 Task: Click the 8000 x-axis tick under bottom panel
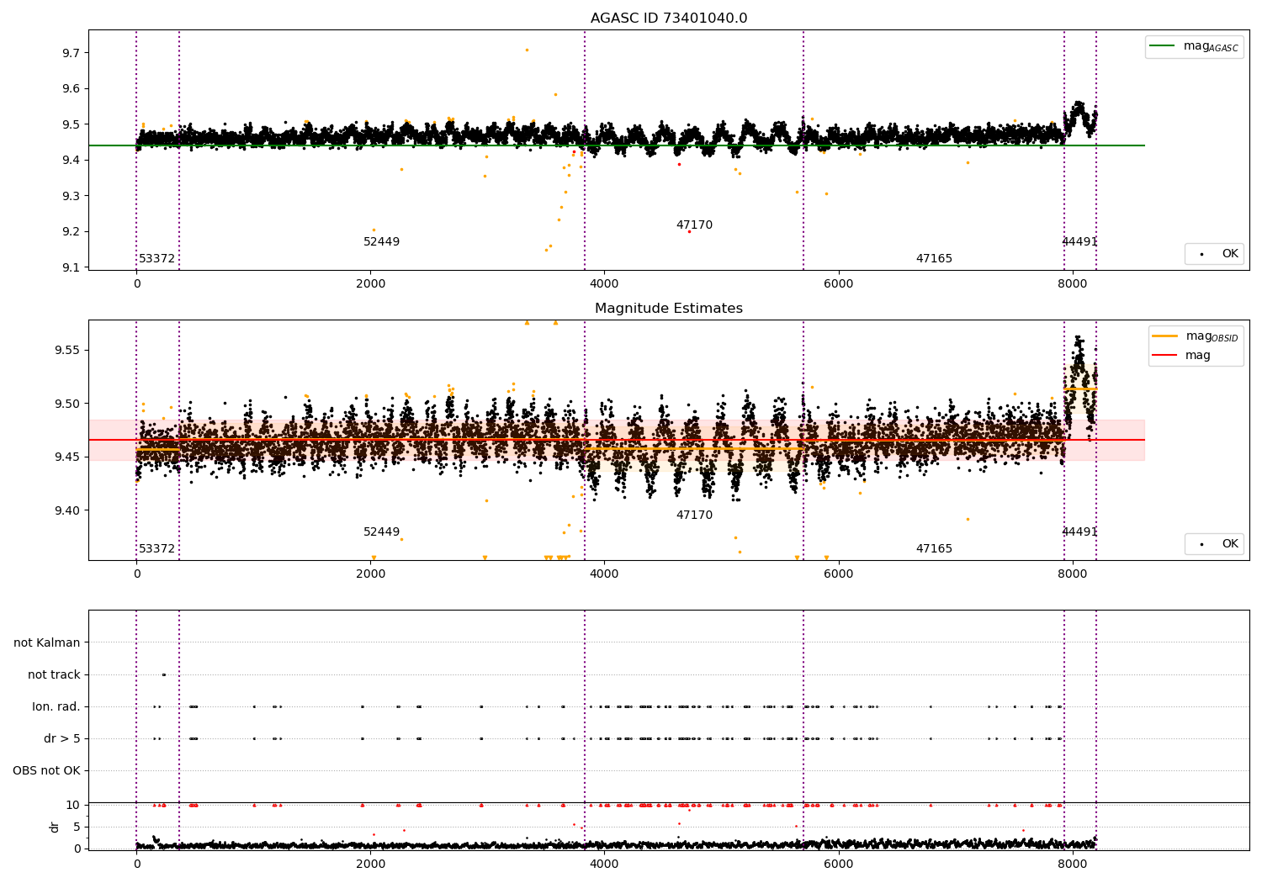[1072, 864]
